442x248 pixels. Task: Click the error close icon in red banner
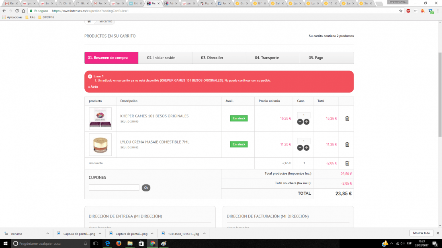90,76
